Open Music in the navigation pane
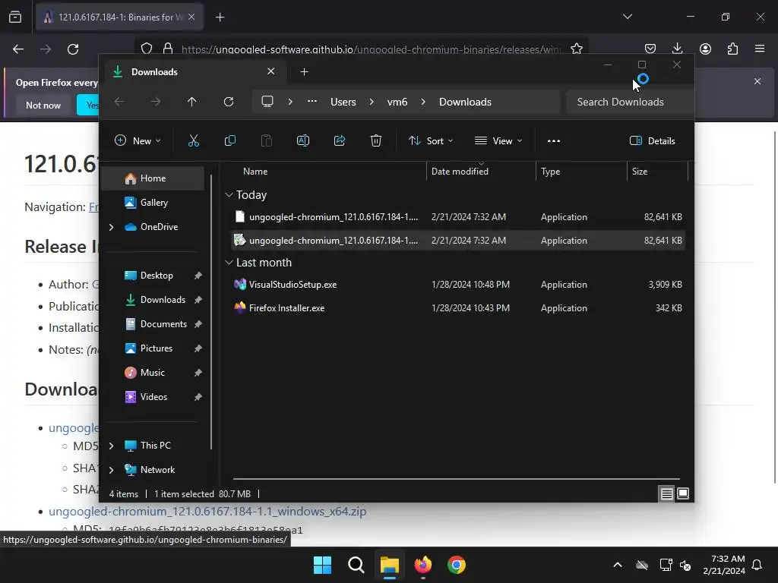Image resolution: width=778 pixels, height=583 pixels. click(x=152, y=373)
